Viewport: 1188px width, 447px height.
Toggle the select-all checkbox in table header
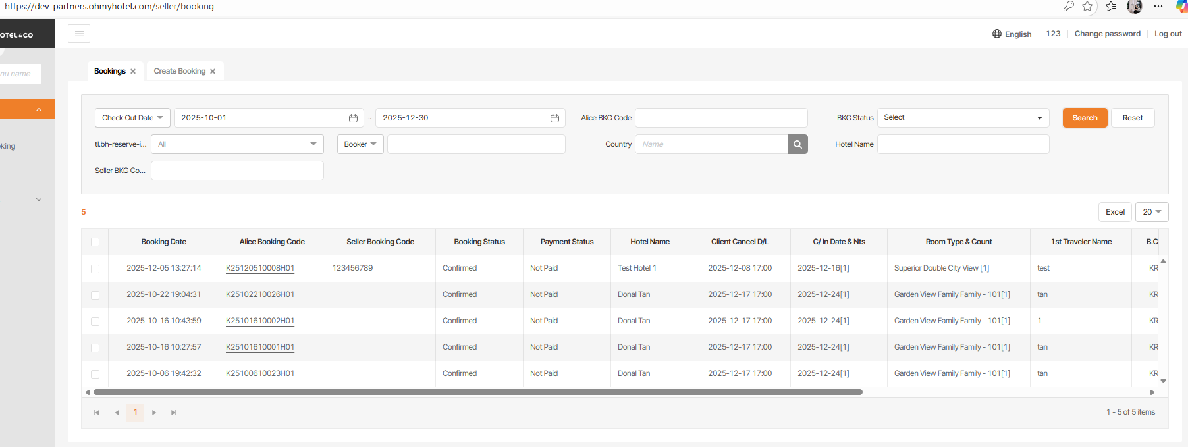[95, 242]
